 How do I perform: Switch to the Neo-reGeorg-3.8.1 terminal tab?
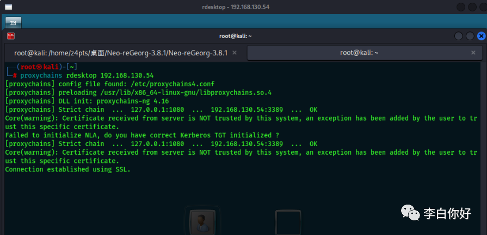(x=121, y=53)
